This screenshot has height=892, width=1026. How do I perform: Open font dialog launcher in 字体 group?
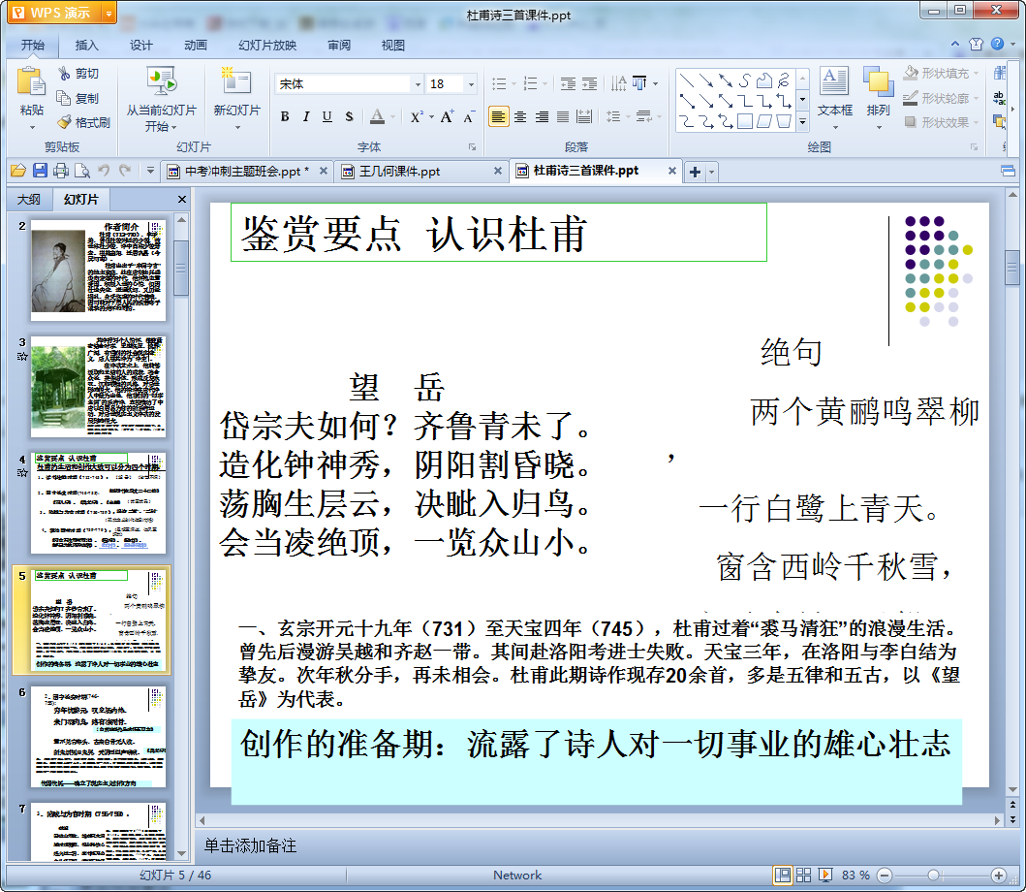472,146
